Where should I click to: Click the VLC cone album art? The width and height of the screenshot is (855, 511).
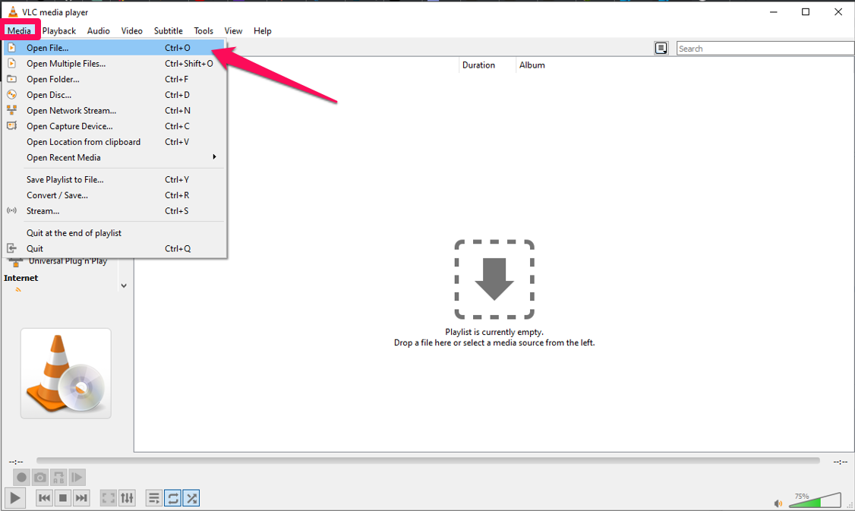coord(65,374)
